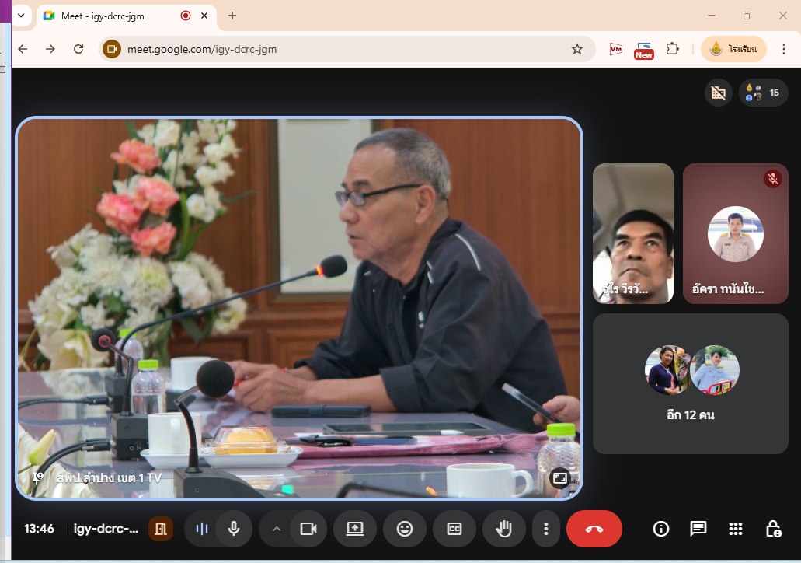Open the tab search dropdown arrow
Image resolution: width=801 pixels, height=563 pixels.
click(x=22, y=16)
